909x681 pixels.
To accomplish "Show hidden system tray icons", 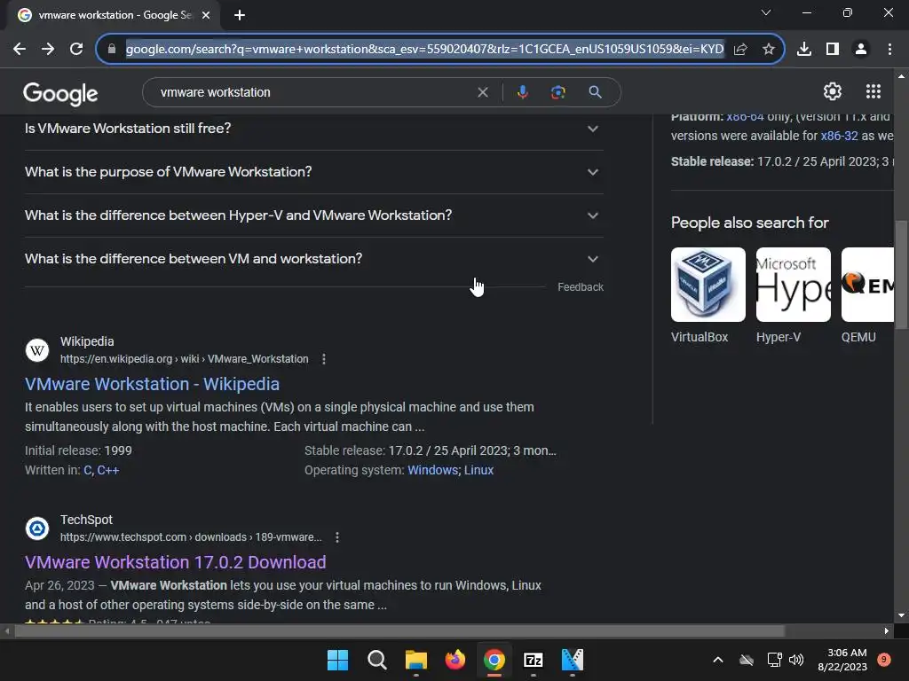I will [x=717, y=660].
